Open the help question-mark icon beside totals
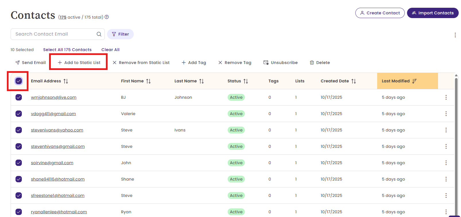 coord(107,17)
